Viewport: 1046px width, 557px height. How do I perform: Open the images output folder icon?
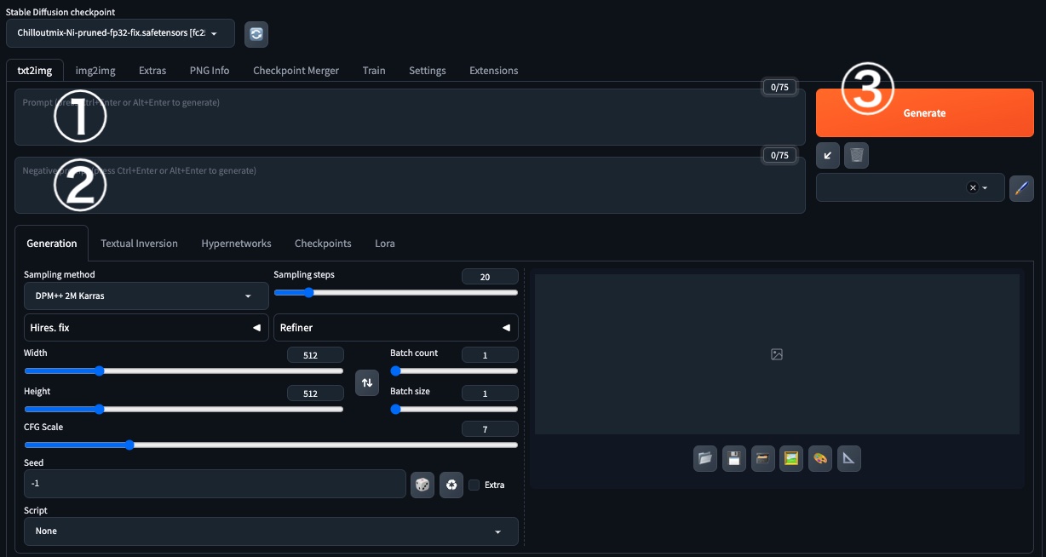pos(704,459)
